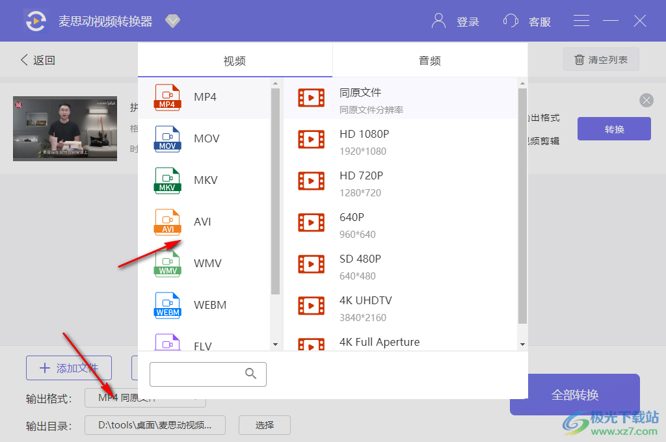The height and width of the screenshot is (442, 666).
Task: Choose the HD 720P resolution
Action: pyautogui.click(x=401, y=181)
